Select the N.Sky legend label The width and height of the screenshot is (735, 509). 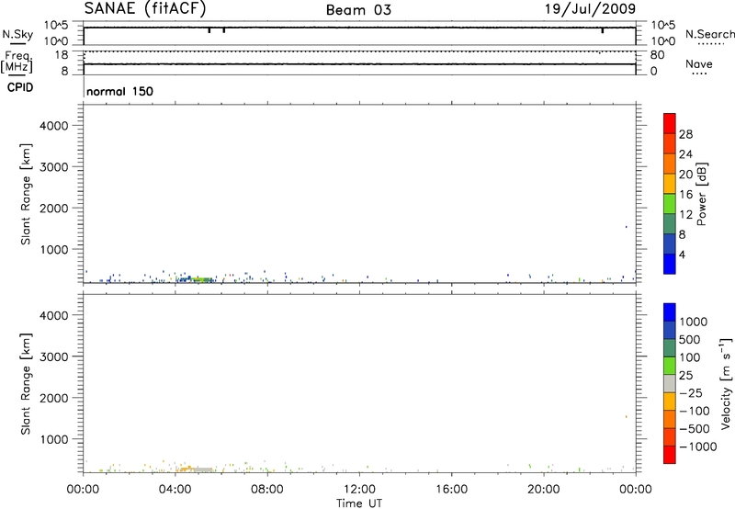click(x=17, y=34)
